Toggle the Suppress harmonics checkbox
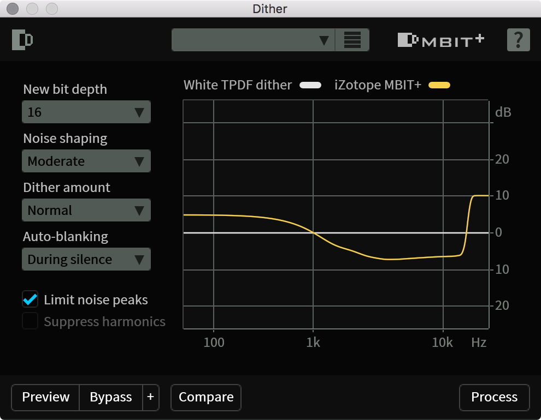Image resolution: width=541 pixels, height=420 pixels. coord(31,321)
